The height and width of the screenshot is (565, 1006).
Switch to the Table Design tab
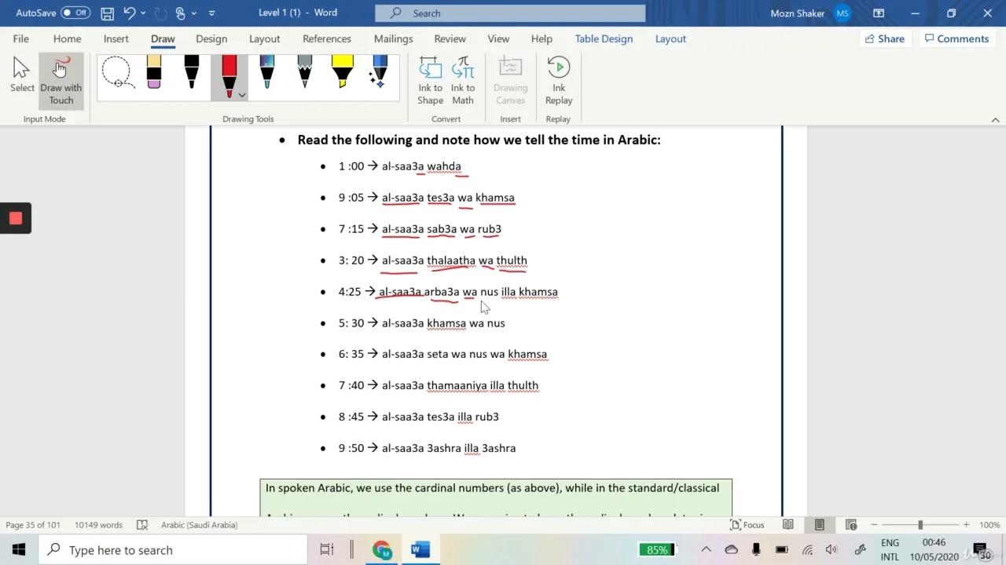tap(604, 38)
